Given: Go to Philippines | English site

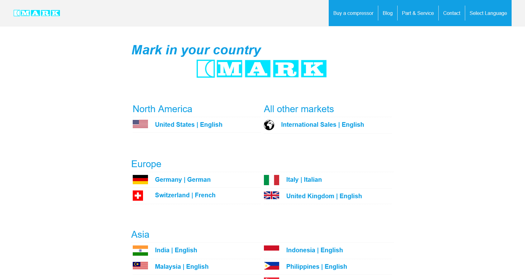Looking at the screenshot, I should coord(317,267).
